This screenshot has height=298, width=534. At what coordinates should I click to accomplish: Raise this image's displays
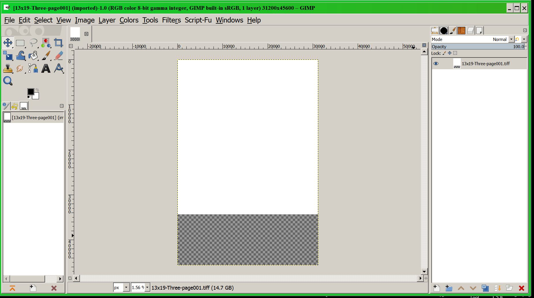point(12,288)
